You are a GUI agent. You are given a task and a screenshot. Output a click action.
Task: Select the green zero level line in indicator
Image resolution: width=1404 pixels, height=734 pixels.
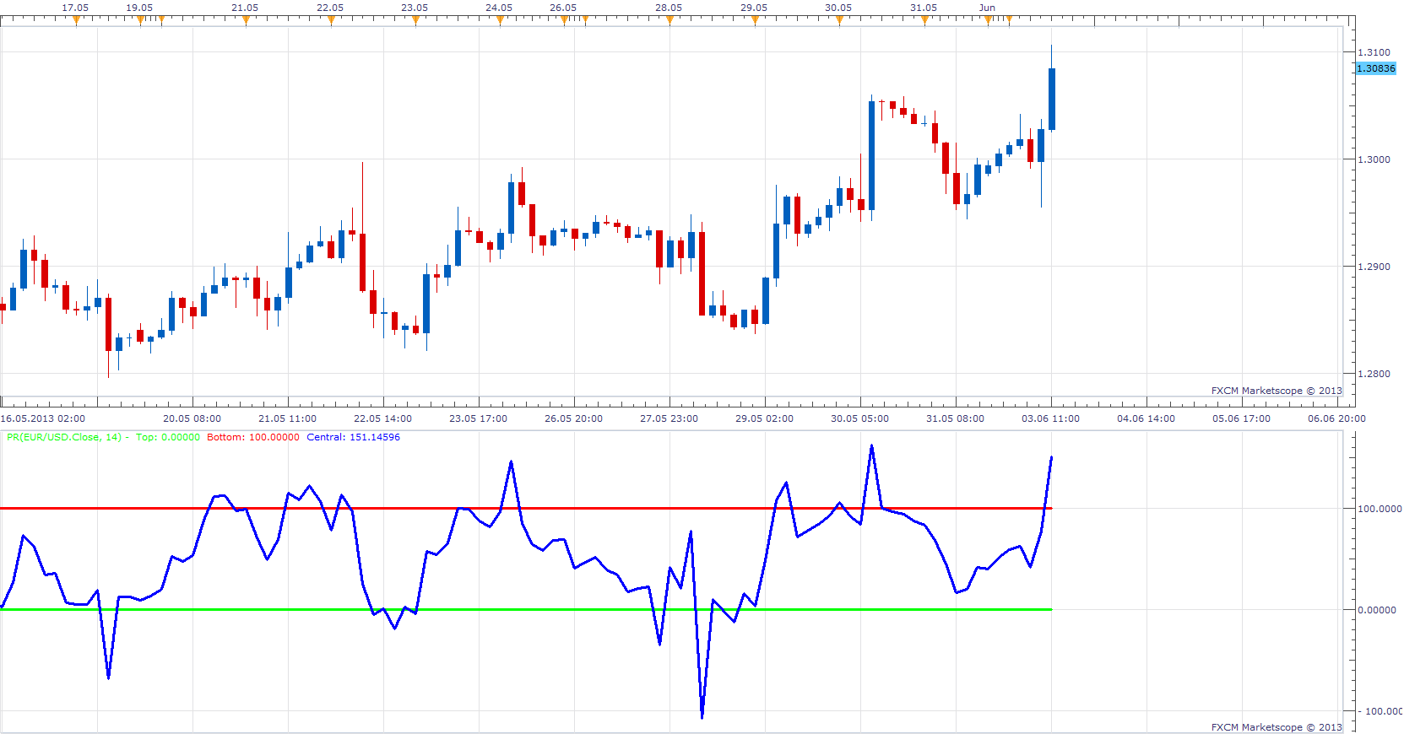click(x=526, y=609)
